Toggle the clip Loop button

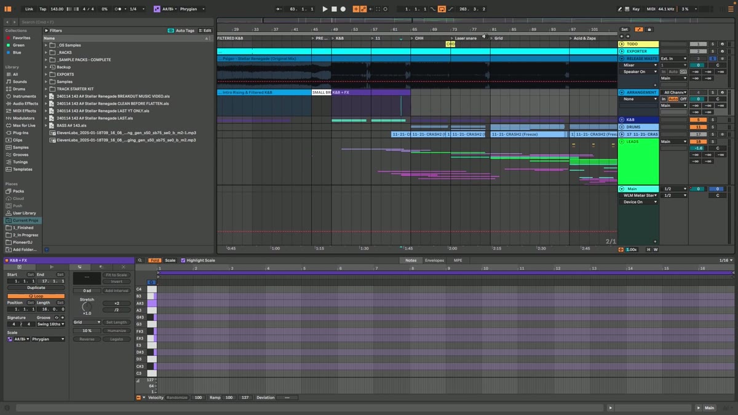click(36, 296)
